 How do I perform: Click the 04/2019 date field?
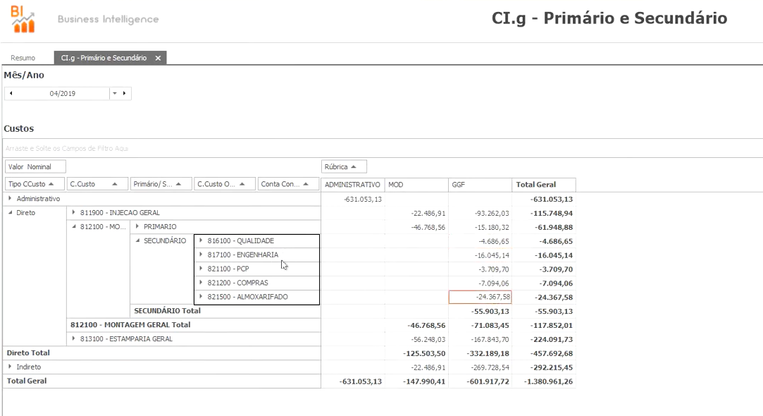click(62, 94)
